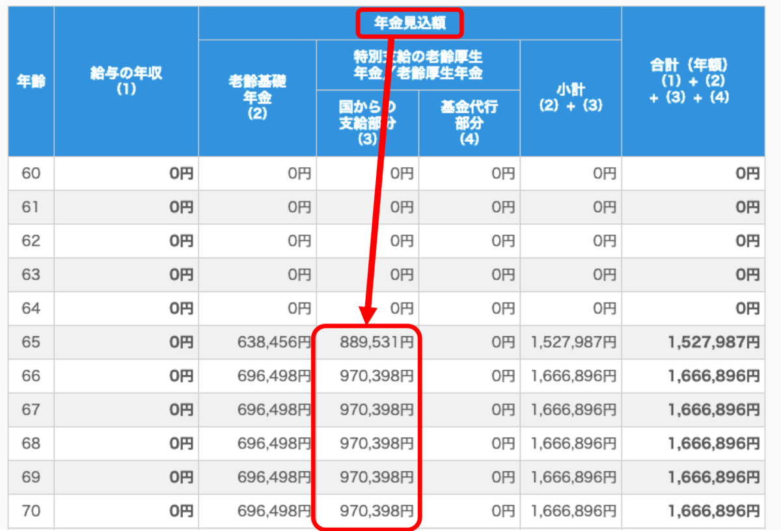Image resolution: width=781 pixels, height=531 pixels.
Task: Click the 基金代行部分 0円 at age 65
Action: pyautogui.click(x=504, y=343)
